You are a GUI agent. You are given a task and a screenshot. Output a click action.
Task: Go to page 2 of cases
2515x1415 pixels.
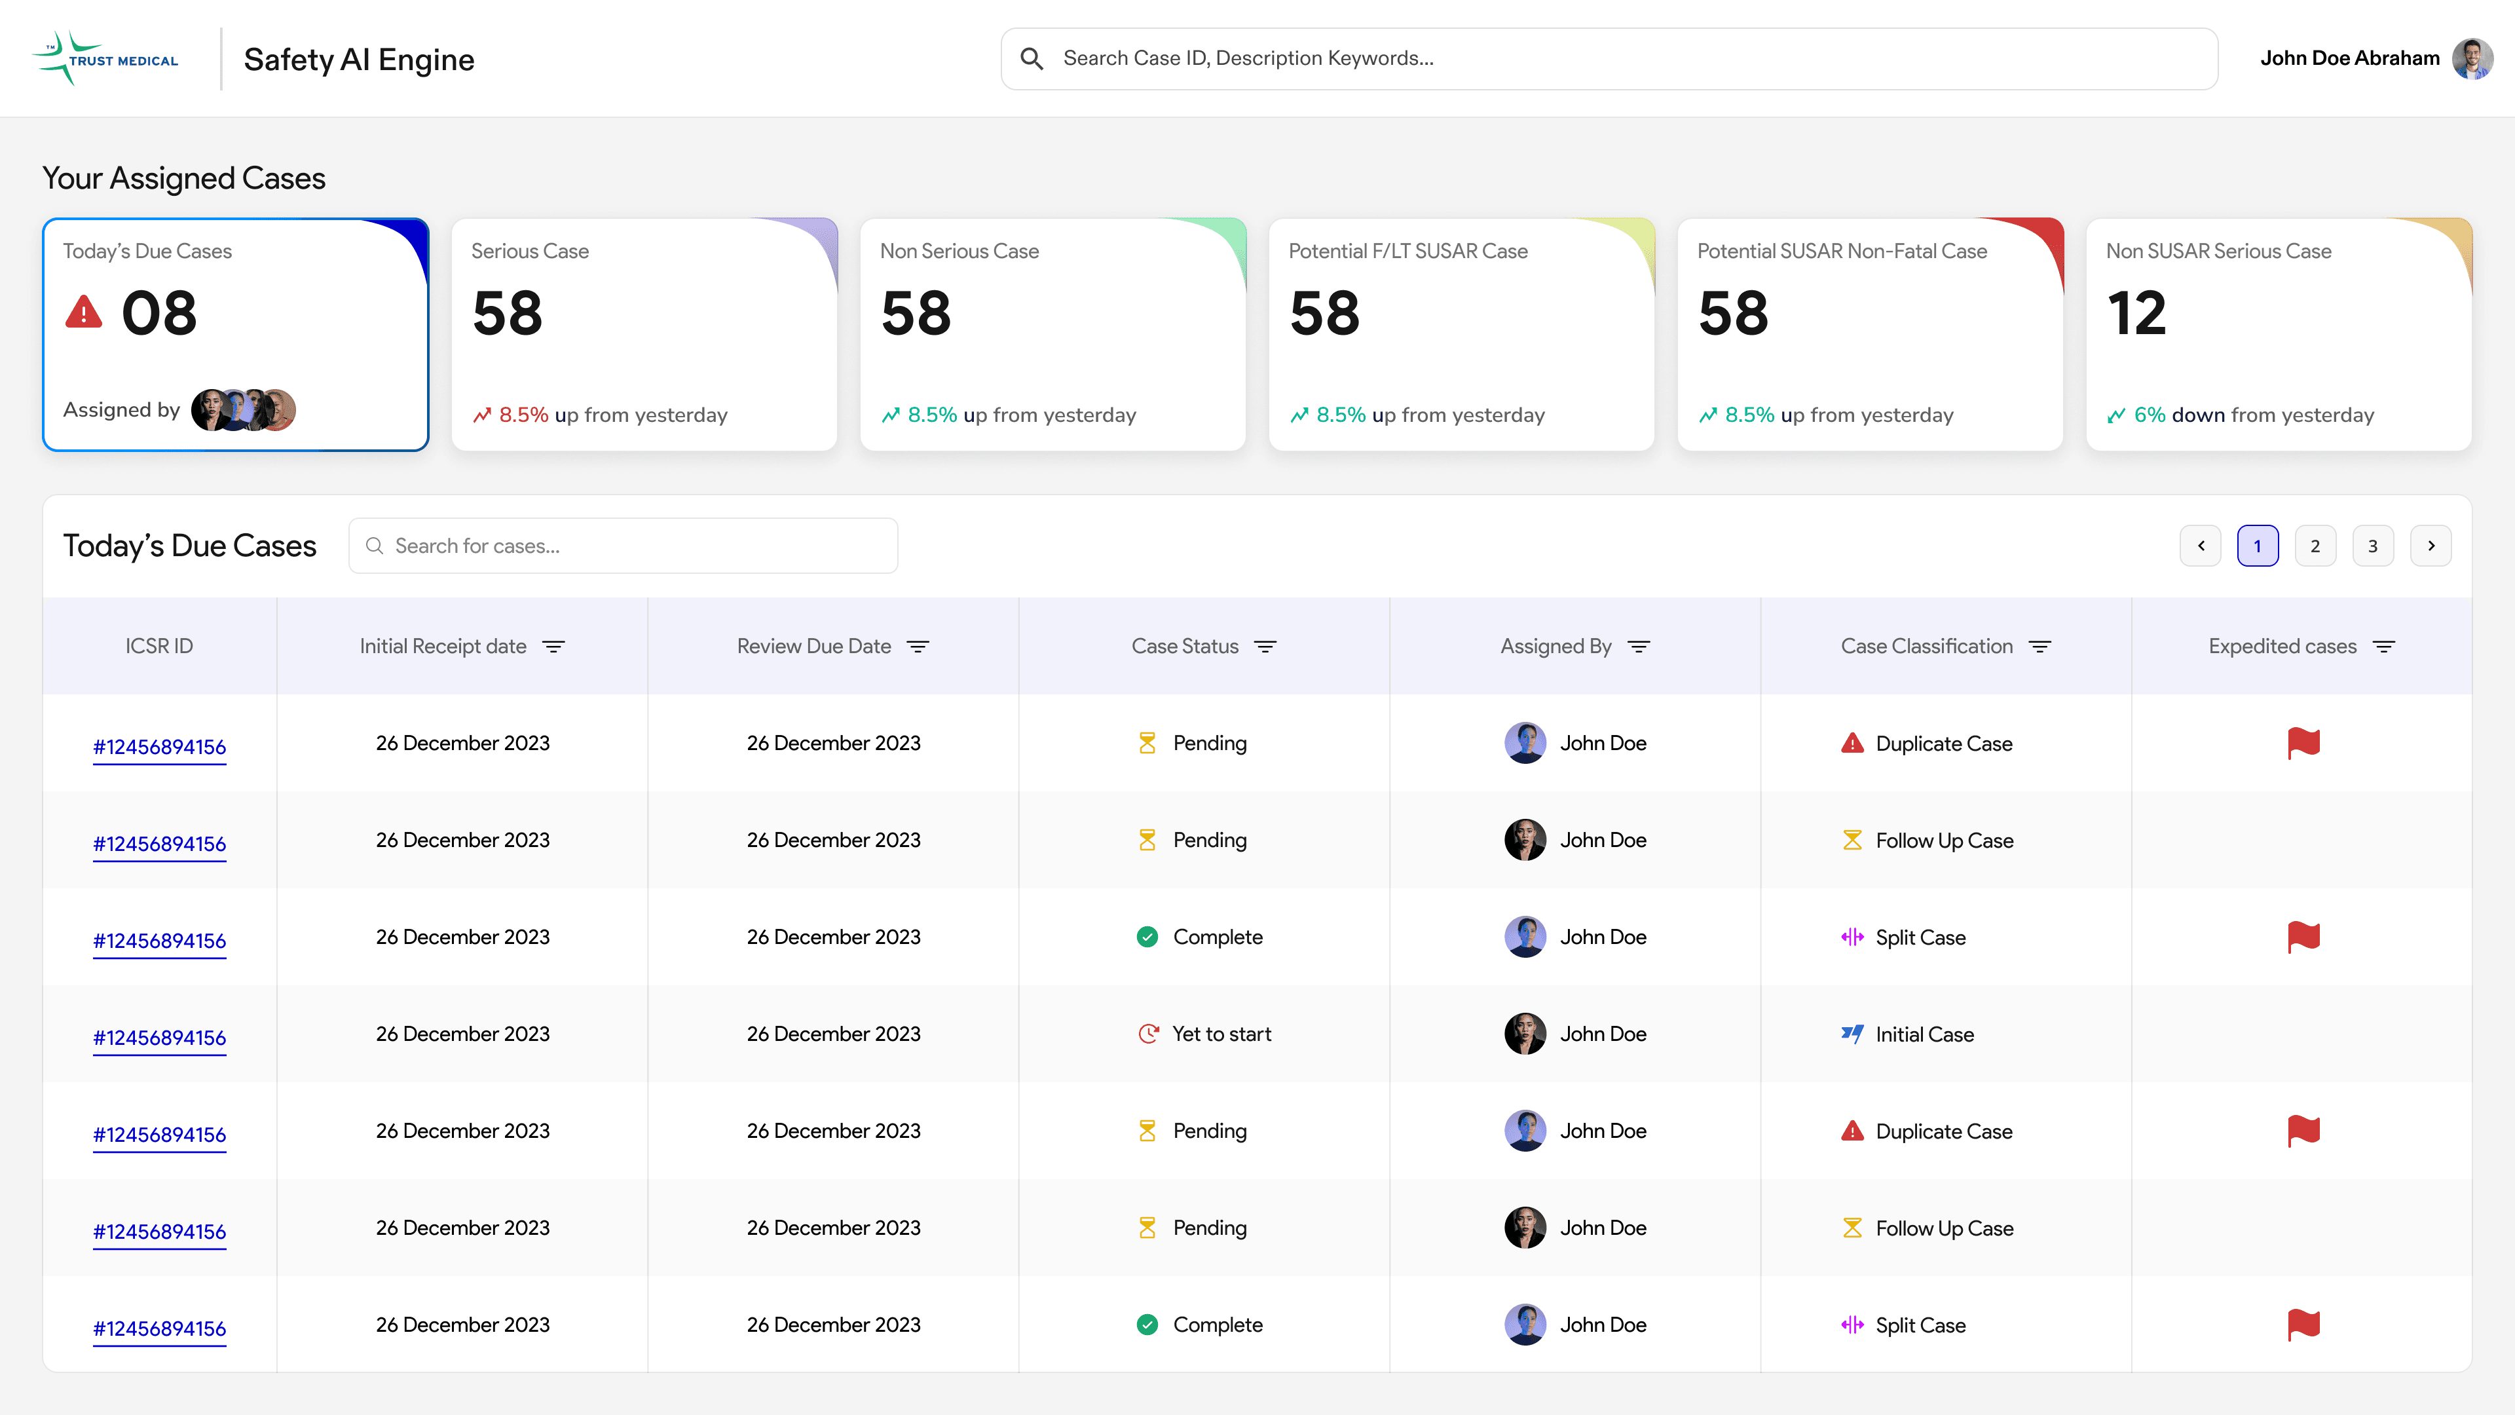2315,546
